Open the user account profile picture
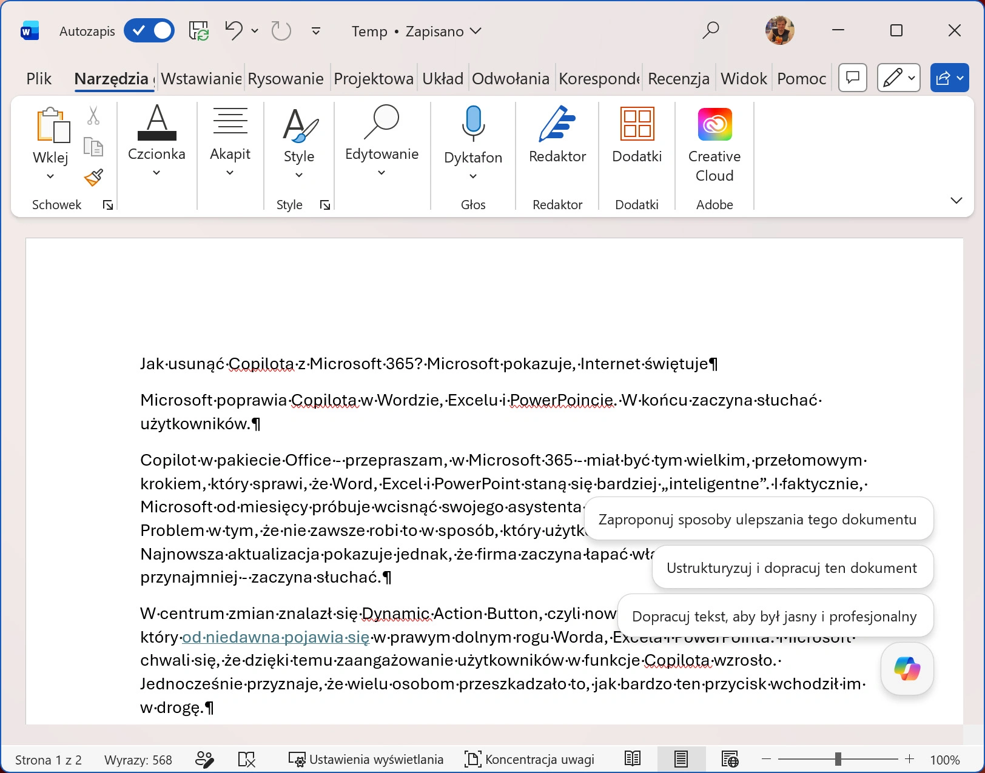The image size is (985, 773). tap(779, 30)
